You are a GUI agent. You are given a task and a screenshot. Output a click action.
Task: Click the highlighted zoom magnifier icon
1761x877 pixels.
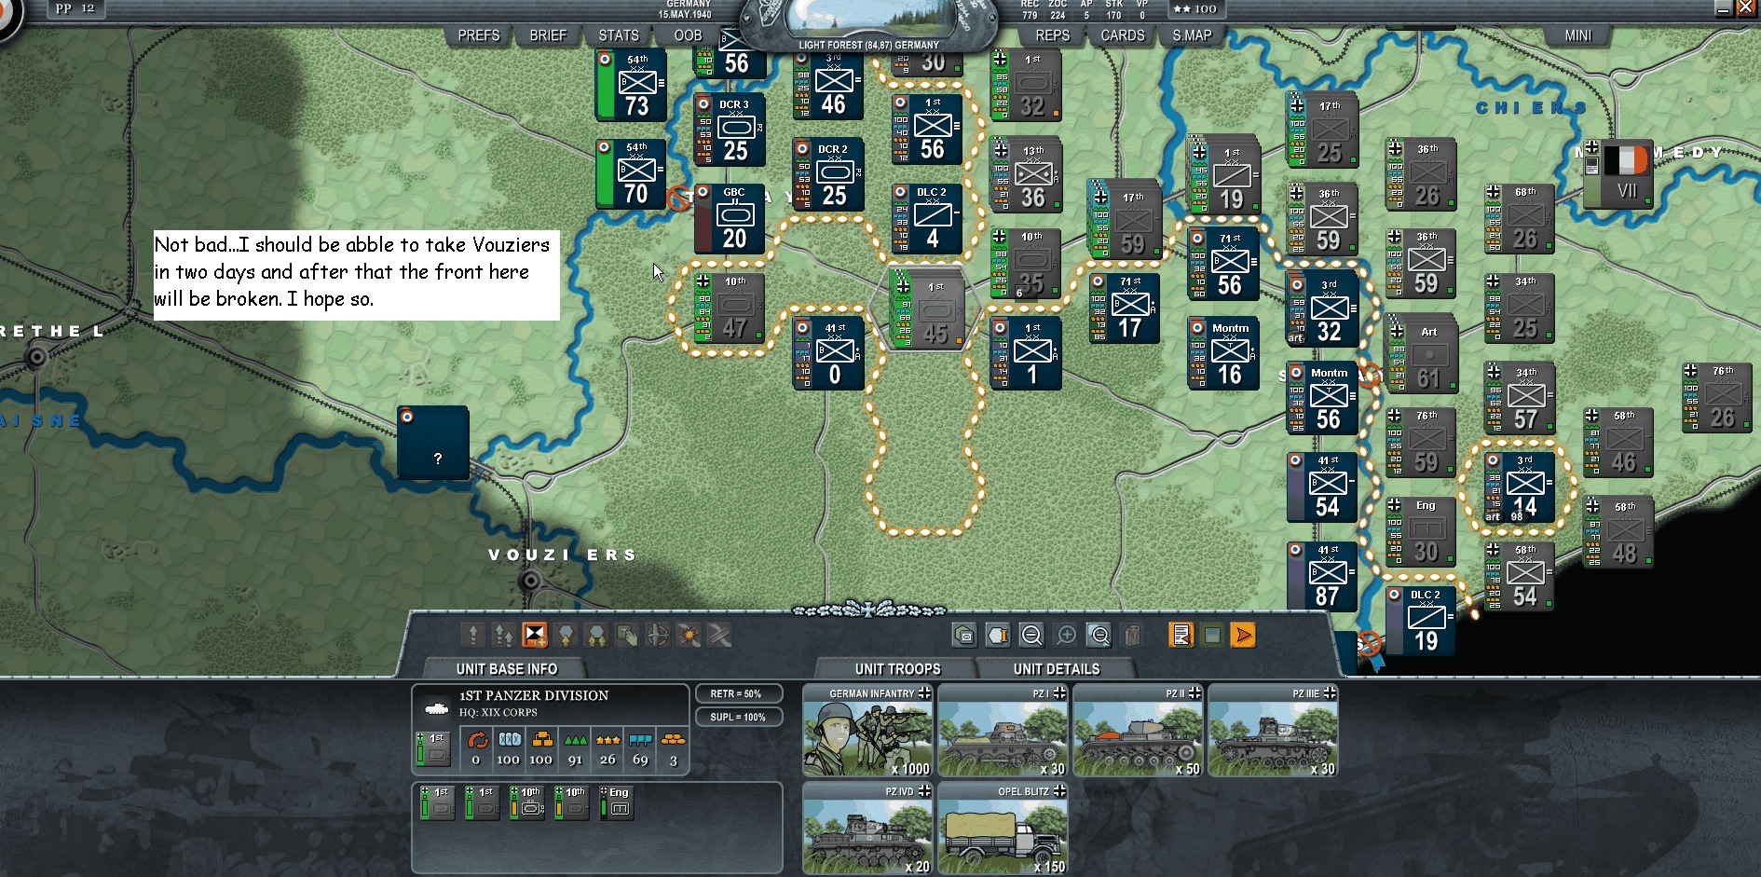(1099, 636)
